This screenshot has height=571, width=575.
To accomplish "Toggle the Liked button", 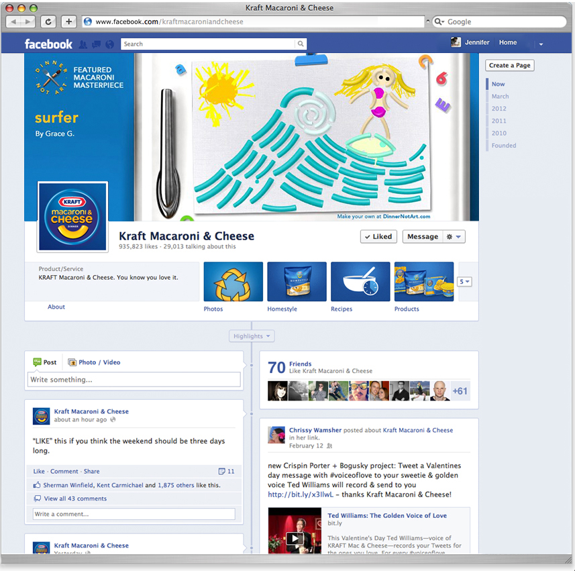I will 378,237.
